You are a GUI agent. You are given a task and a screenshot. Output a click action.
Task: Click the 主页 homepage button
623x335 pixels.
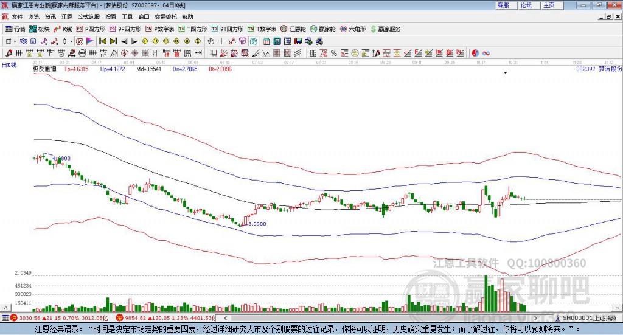[552, 5]
